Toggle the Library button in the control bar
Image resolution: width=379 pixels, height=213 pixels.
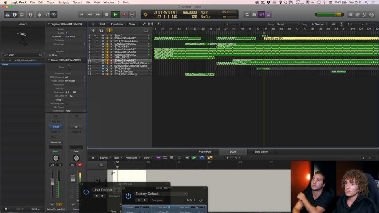click(x=8, y=15)
